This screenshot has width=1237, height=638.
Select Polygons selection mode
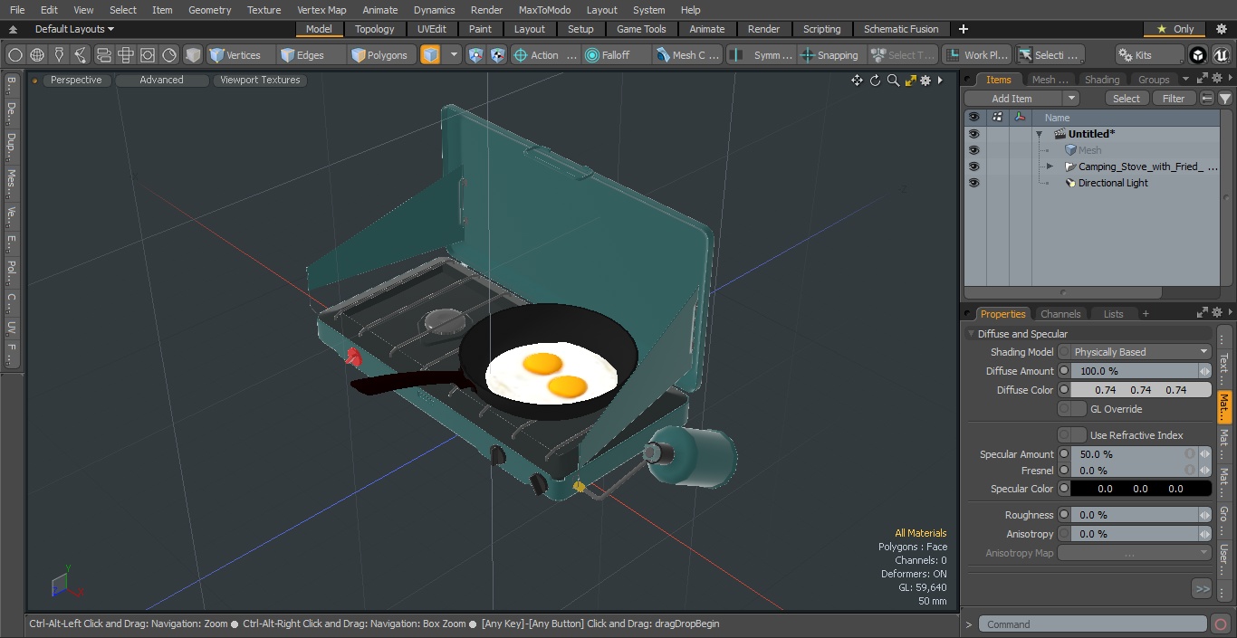tap(379, 55)
